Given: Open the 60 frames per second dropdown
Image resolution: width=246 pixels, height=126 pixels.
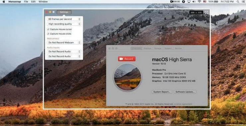Looking at the screenshot, I should pos(64,19).
